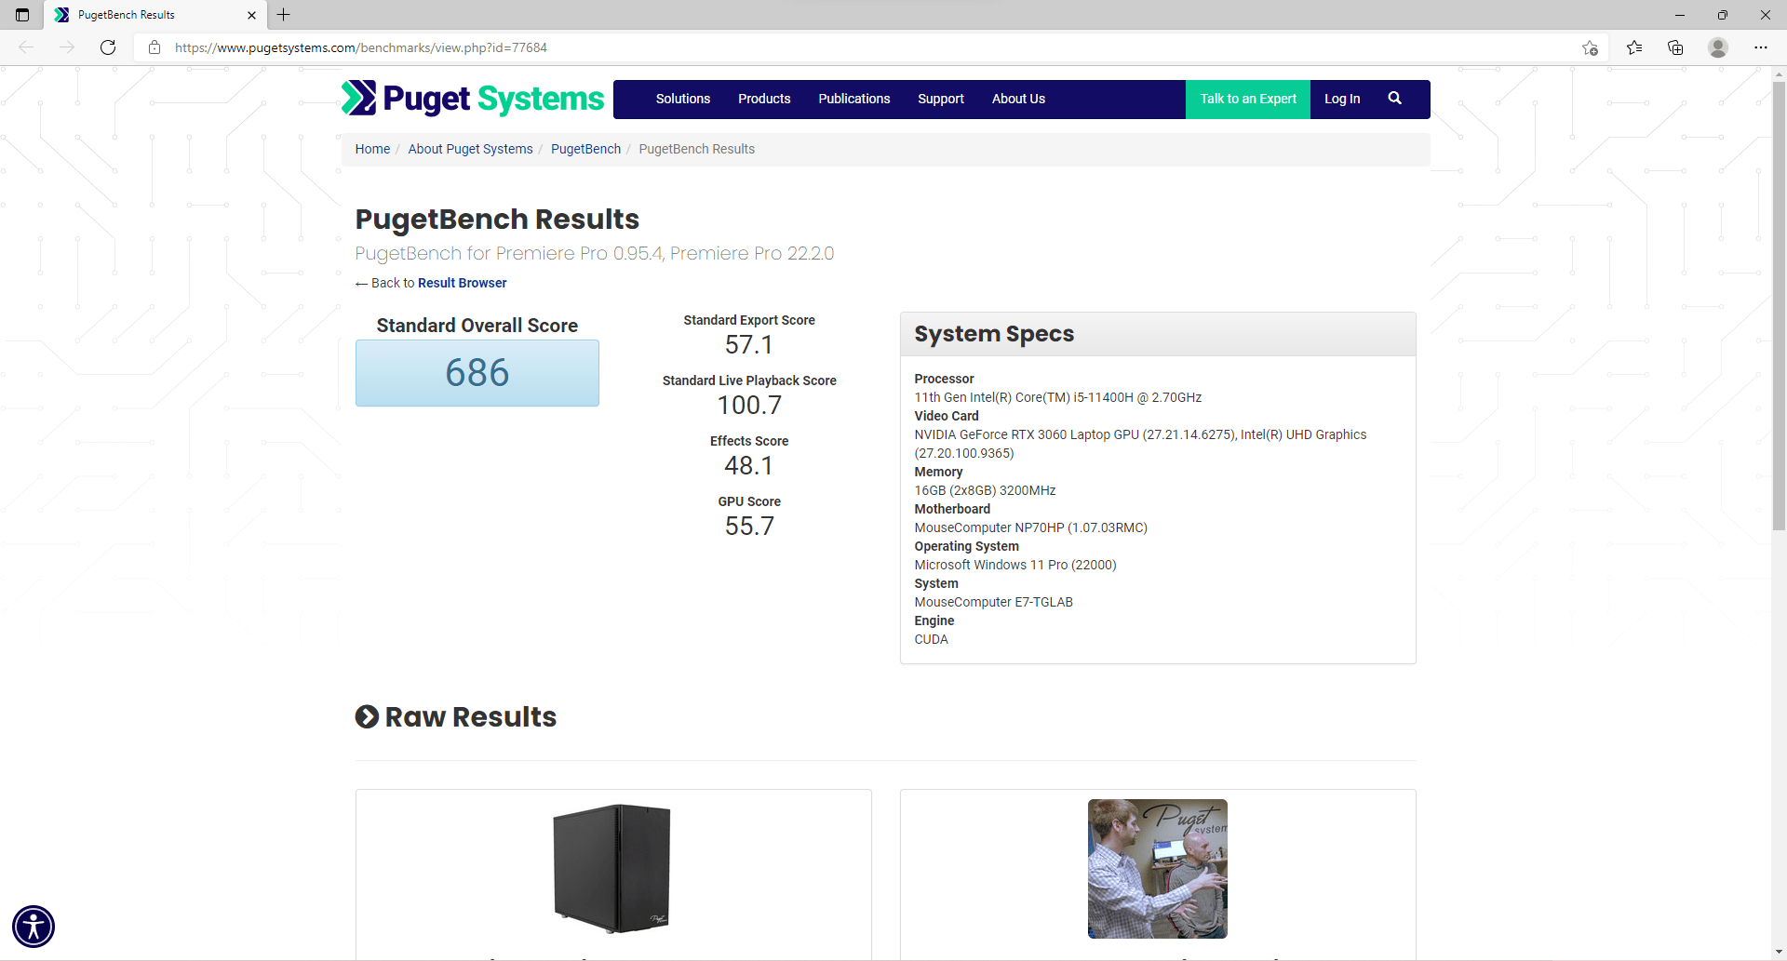This screenshot has height=961, width=1787.
Task: Click the 16GB (2x8GB) 3200MHz memory text
Action: [985, 490]
